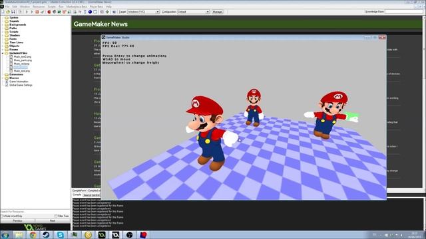Click the Previous search result button
The image size is (426, 239).
pyautogui.click(x=17, y=221)
